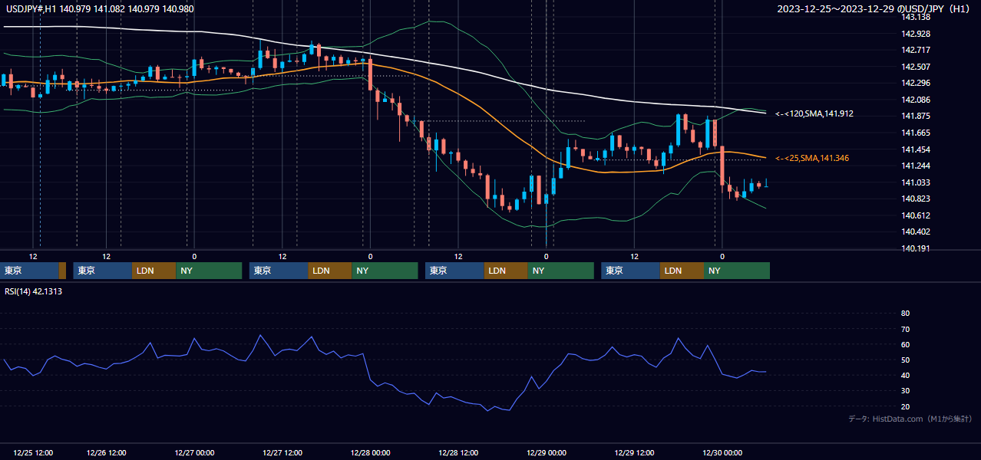Click price axis value 141.244
Screen dimensions: 981x460
[x=915, y=166]
